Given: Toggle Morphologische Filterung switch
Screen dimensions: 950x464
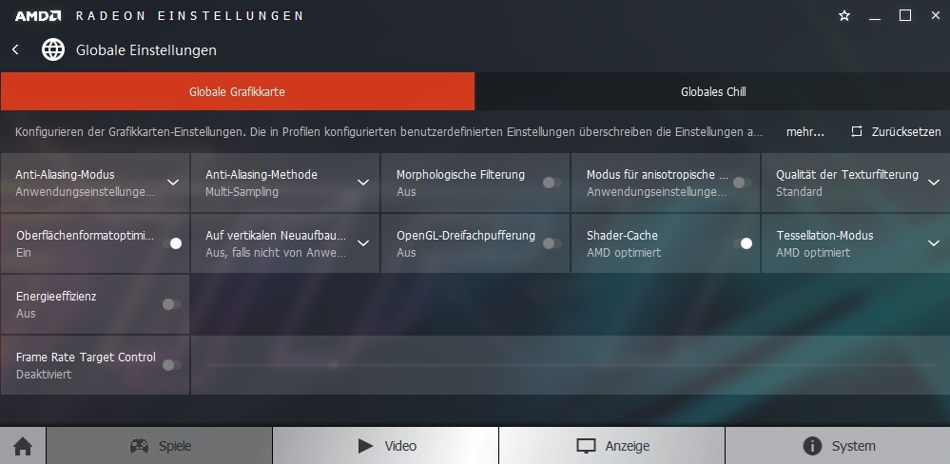Looking at the screenshot, I should 552,183.
